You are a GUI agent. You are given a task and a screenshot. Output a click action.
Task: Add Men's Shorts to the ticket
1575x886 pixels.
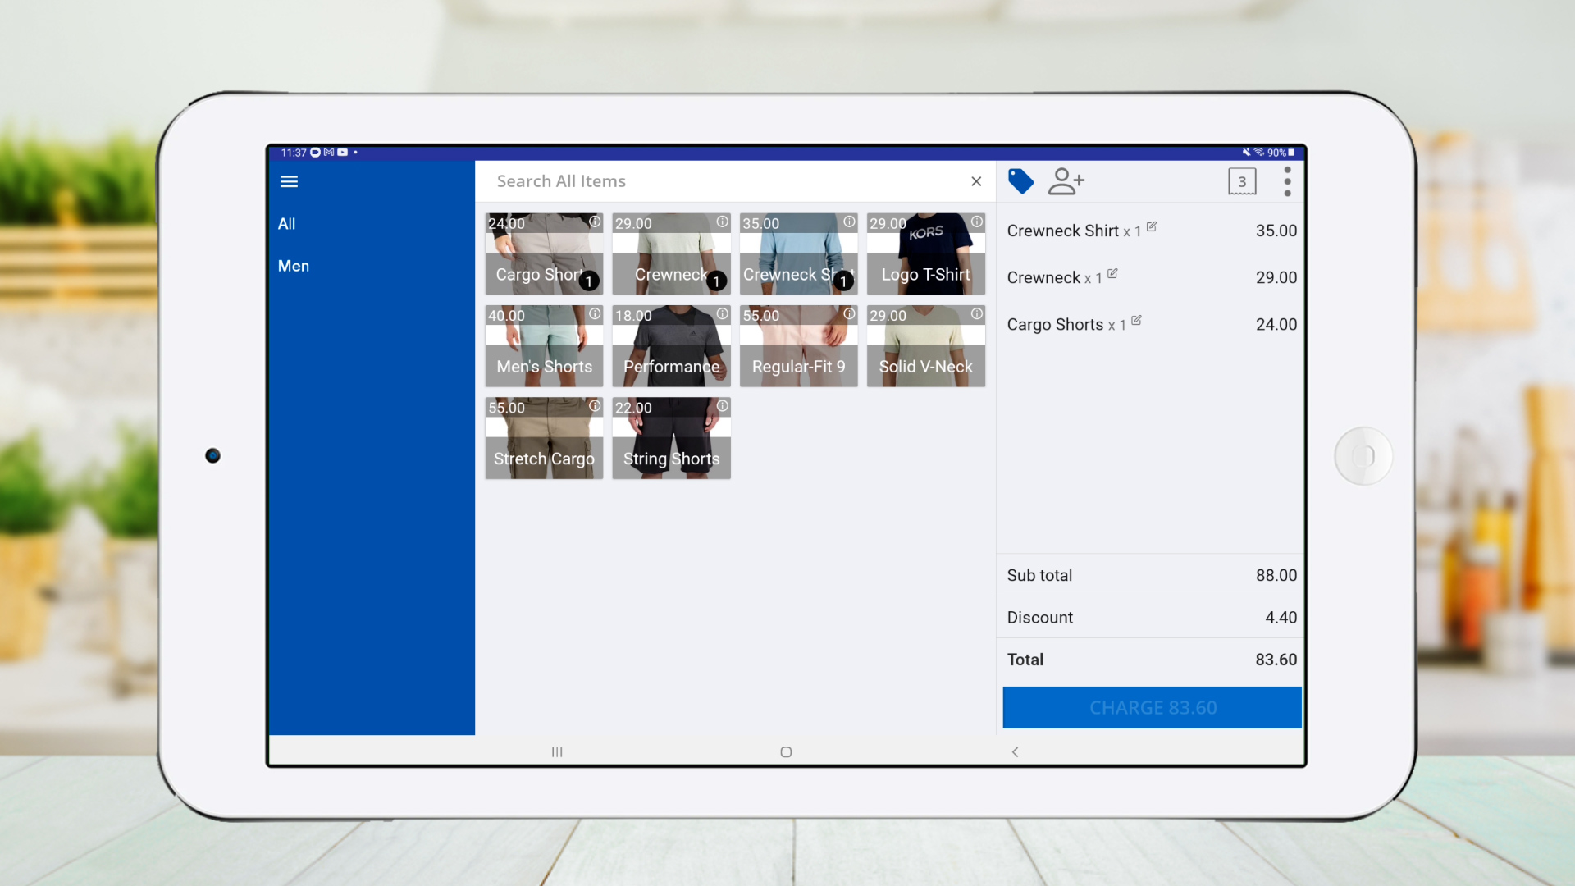pos(544,347)
